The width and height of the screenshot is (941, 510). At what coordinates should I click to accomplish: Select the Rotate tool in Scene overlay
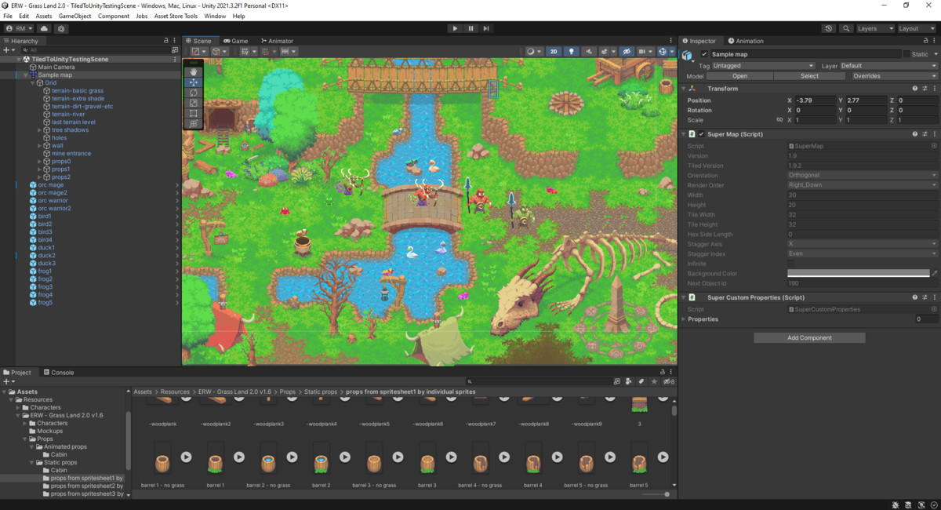click(x=194, y=93)
